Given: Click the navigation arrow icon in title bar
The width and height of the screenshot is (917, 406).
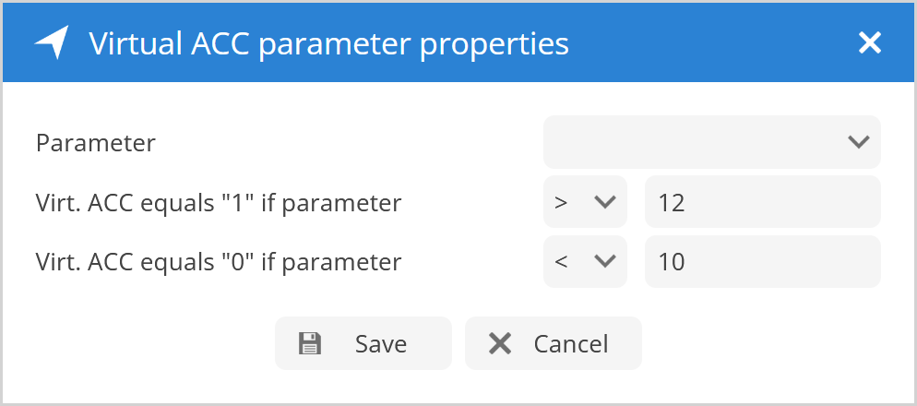Looking at the screenshot, I should (x=53, y=42).
